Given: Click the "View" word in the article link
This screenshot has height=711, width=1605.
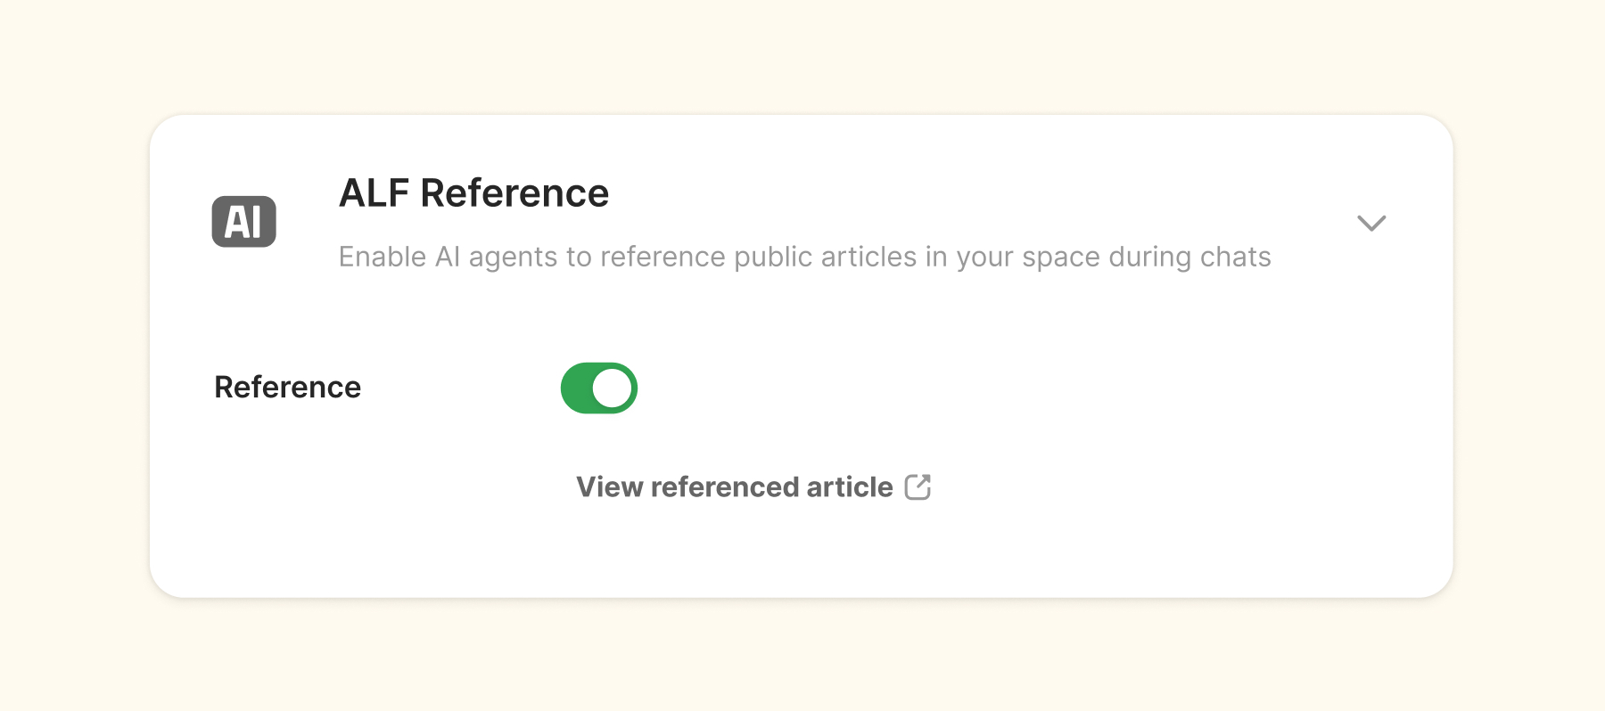Looking at the screenshot, I should coord(609,487).
